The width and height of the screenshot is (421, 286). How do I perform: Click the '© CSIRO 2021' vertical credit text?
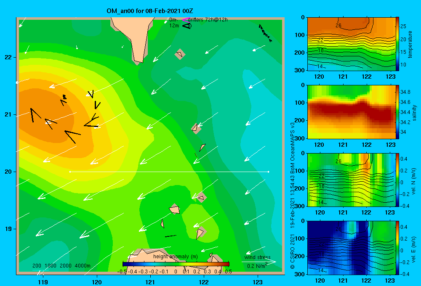[293, 251]
